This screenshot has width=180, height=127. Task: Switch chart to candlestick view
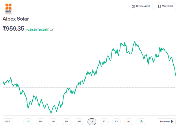(142, 122)
